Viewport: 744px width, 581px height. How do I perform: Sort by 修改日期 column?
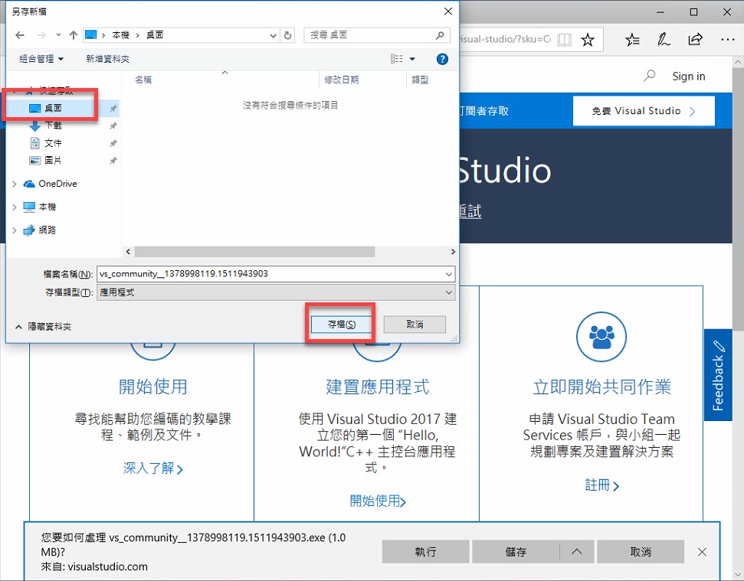coord(341,80)
